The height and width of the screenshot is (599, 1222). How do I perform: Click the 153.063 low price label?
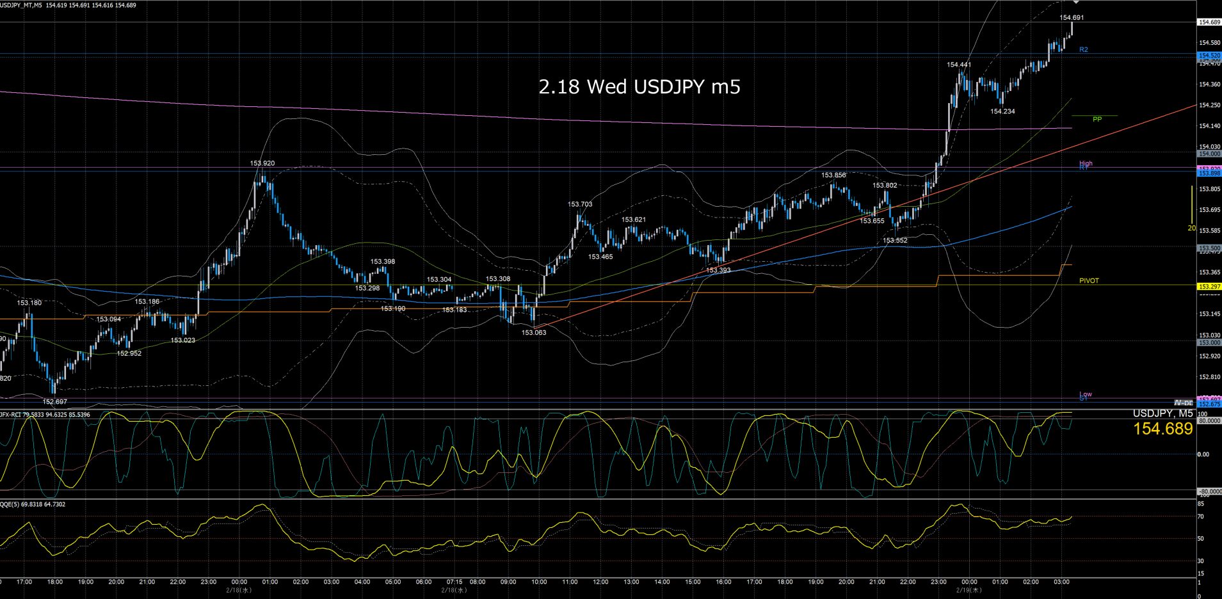[x=534, y=333]
